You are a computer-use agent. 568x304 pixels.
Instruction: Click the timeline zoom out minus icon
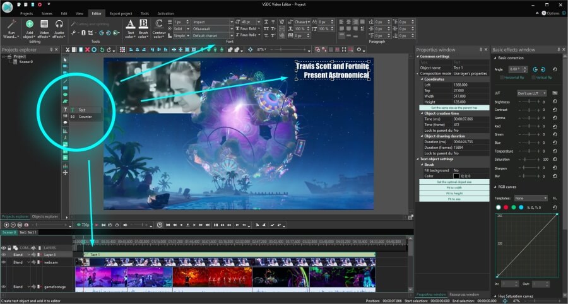pyautogui.click(x=13, y=225)
